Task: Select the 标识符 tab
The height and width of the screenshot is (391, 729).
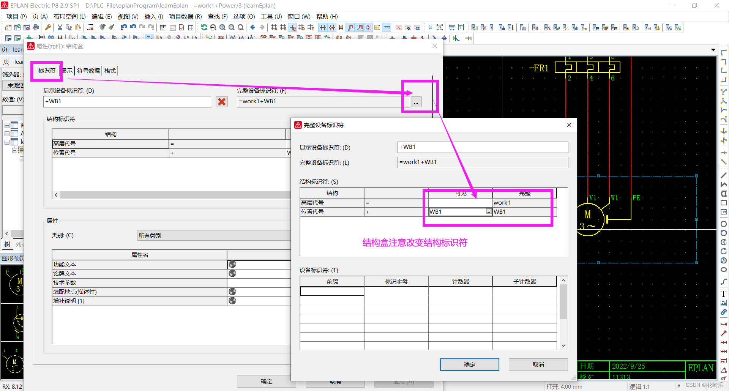Action: 47,70
